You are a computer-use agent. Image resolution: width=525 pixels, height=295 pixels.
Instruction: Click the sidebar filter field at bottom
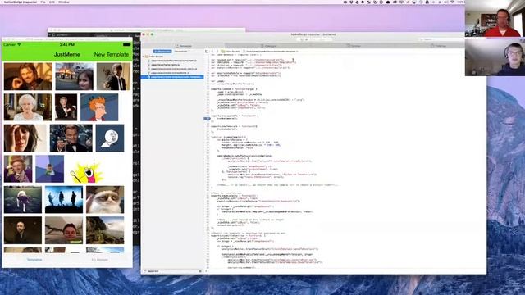pos(171,271)
